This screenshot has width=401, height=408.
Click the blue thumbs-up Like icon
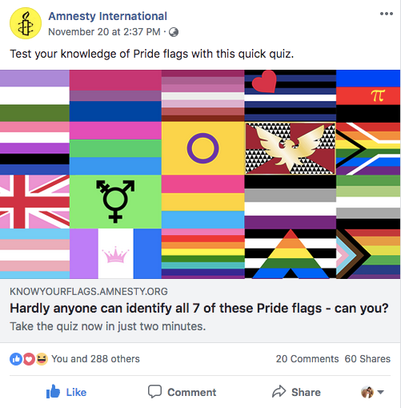coord(54,392)
